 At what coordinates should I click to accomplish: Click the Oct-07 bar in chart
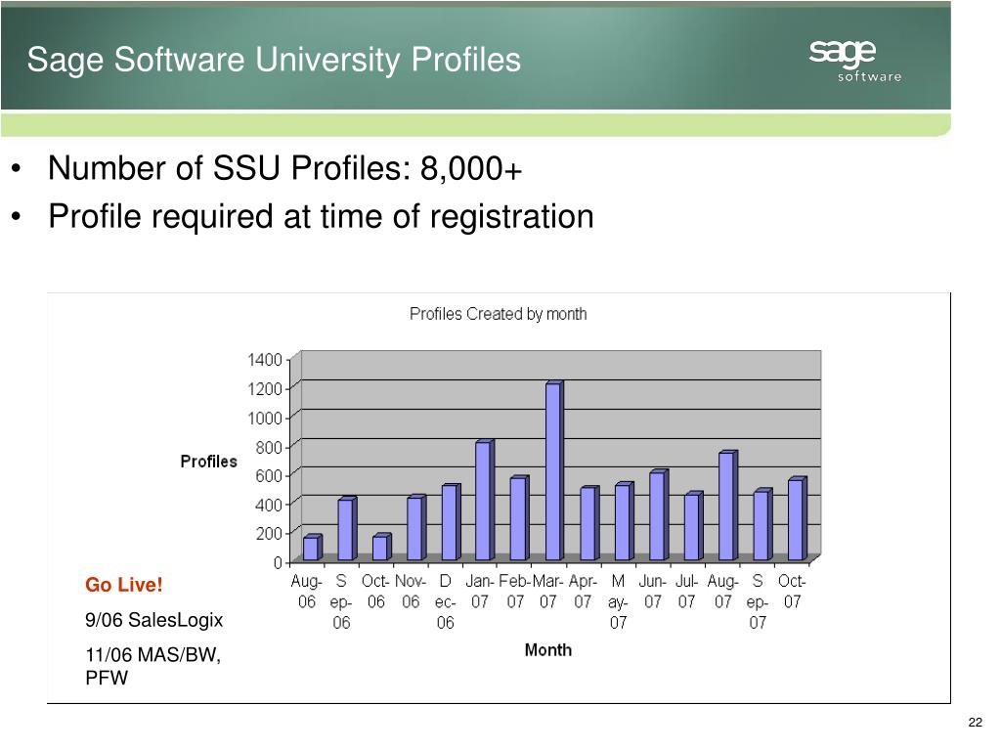[x=798, y=520]
